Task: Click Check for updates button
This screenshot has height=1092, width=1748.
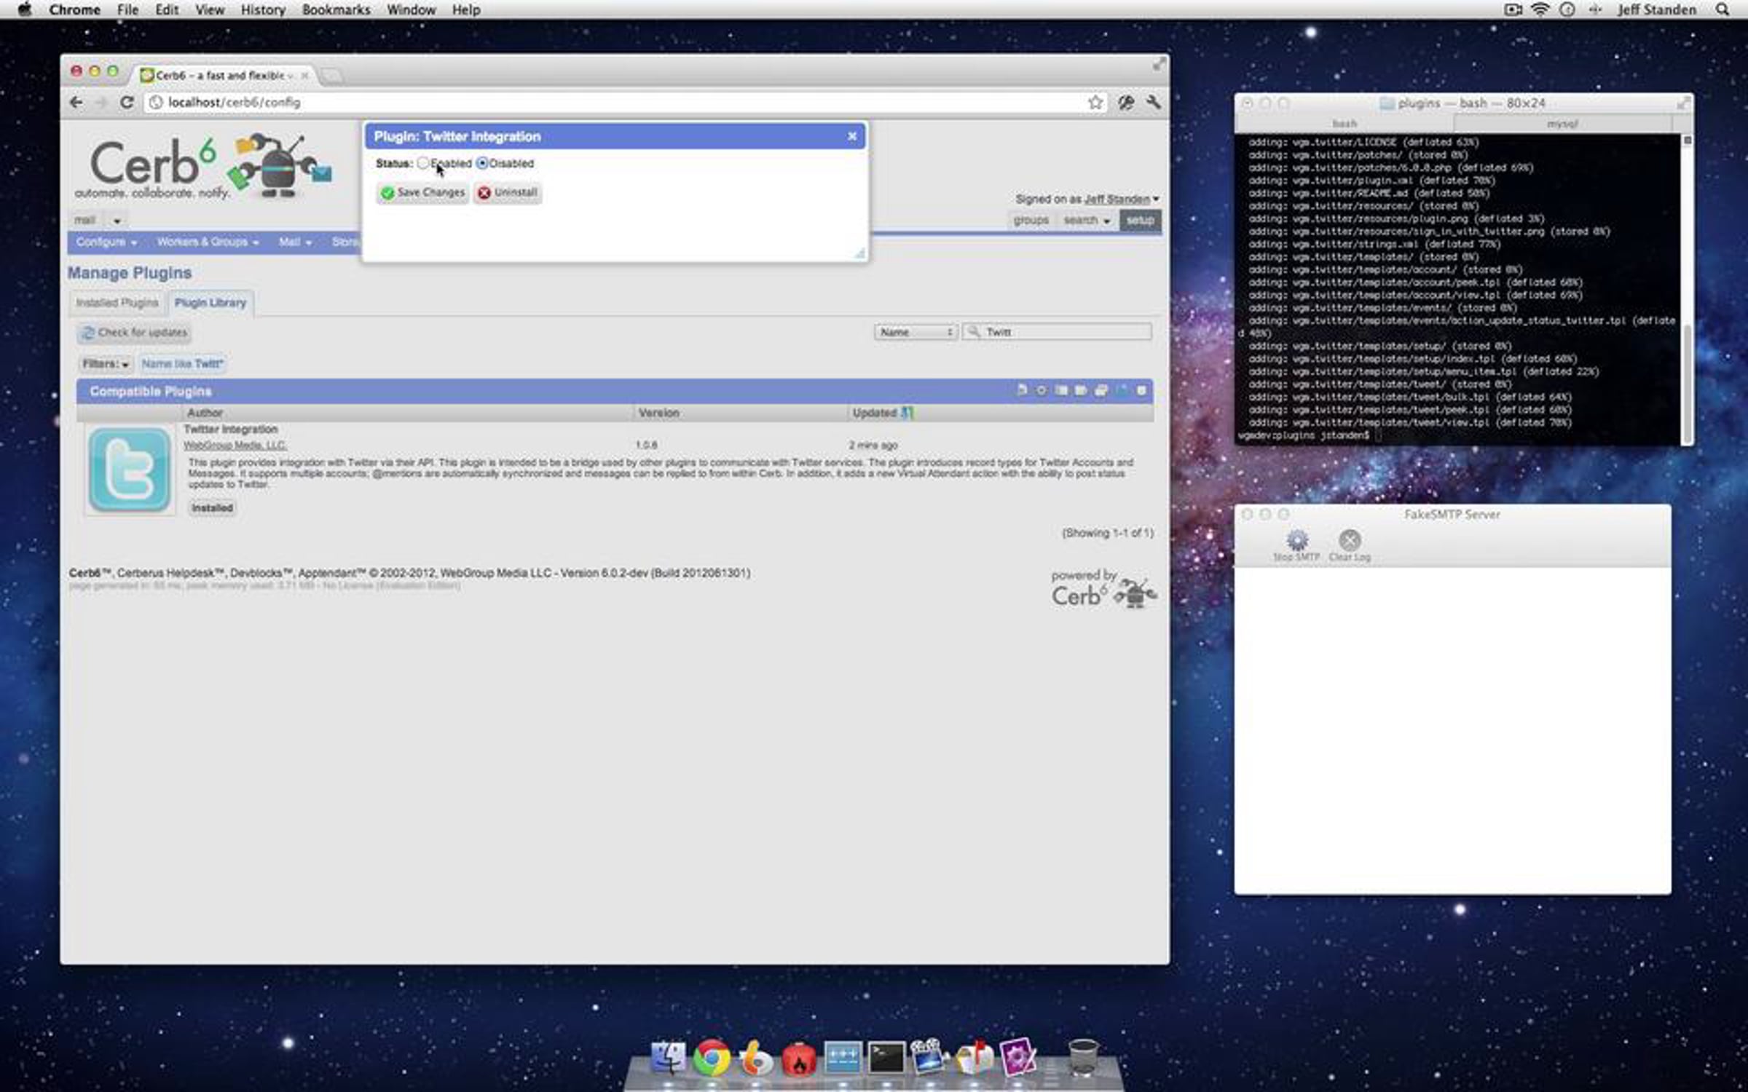Action: pyautogui.click(x=135, y=333)
